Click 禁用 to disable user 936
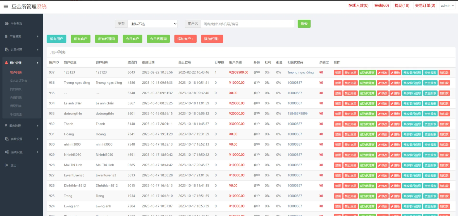Image resolution: width=458 pixels, height=216 pixels. tap(338, 83)
